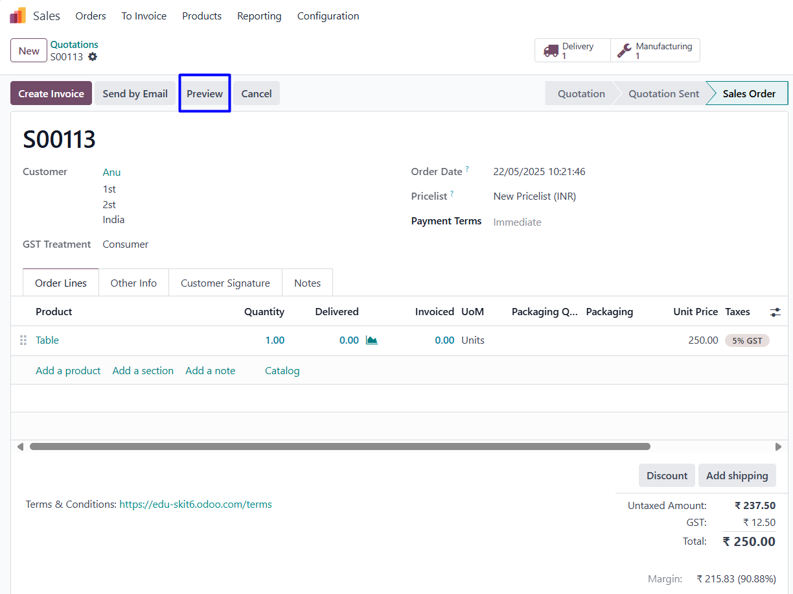The height and width of the screenshot is (594, 793).
Task: Click the Sales app title
Action: [x=47, y=16]
